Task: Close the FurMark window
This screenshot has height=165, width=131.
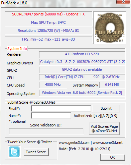Action: coord(123,2)
